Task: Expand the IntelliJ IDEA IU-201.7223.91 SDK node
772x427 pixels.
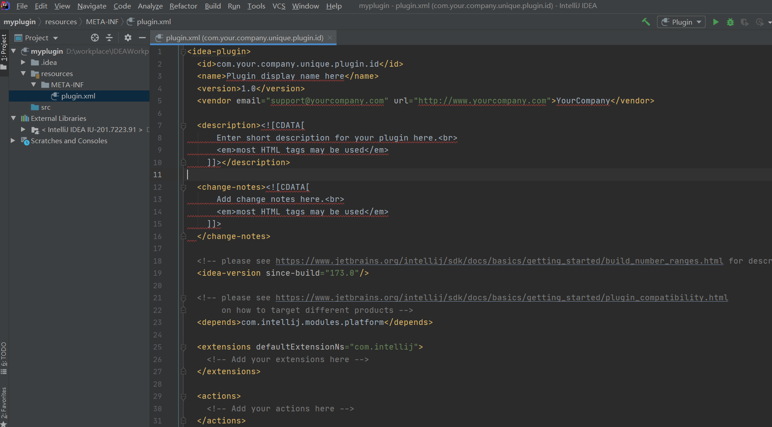Action: (23, 129)
